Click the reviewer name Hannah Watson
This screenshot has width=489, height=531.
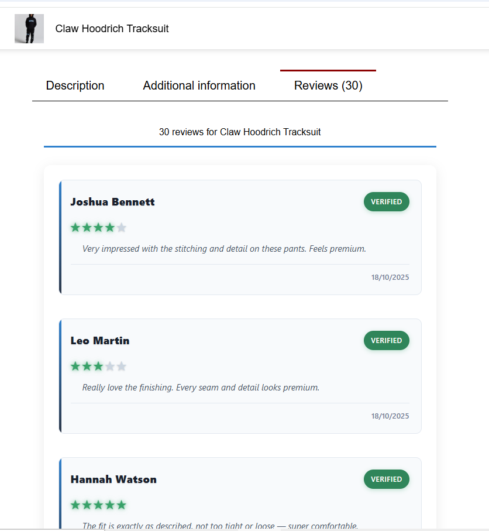click(x=113, y=479)
